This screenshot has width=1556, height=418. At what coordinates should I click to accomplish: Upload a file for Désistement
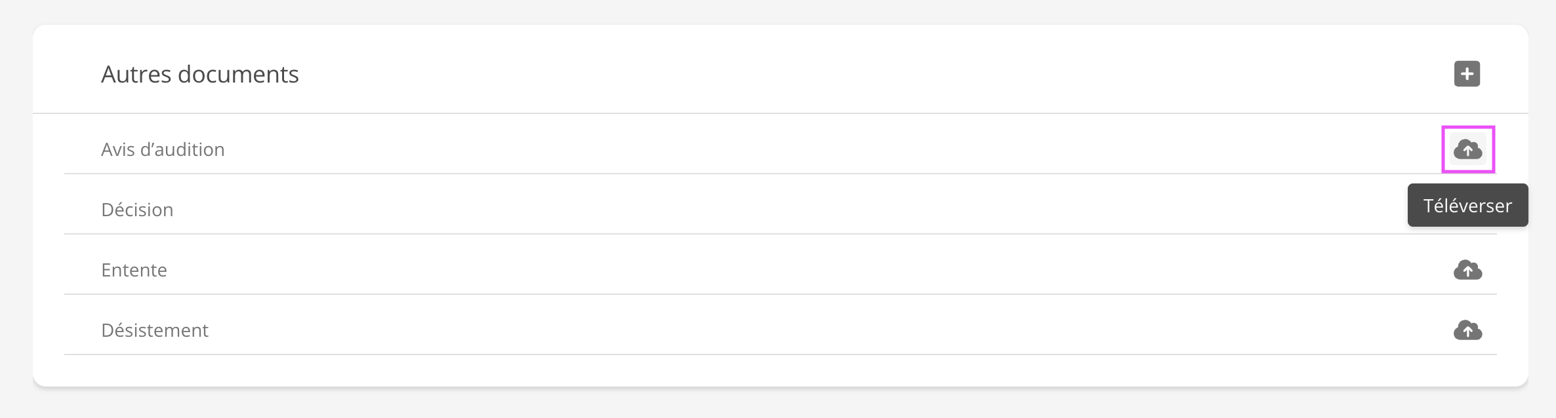[x=1467, y=330]
